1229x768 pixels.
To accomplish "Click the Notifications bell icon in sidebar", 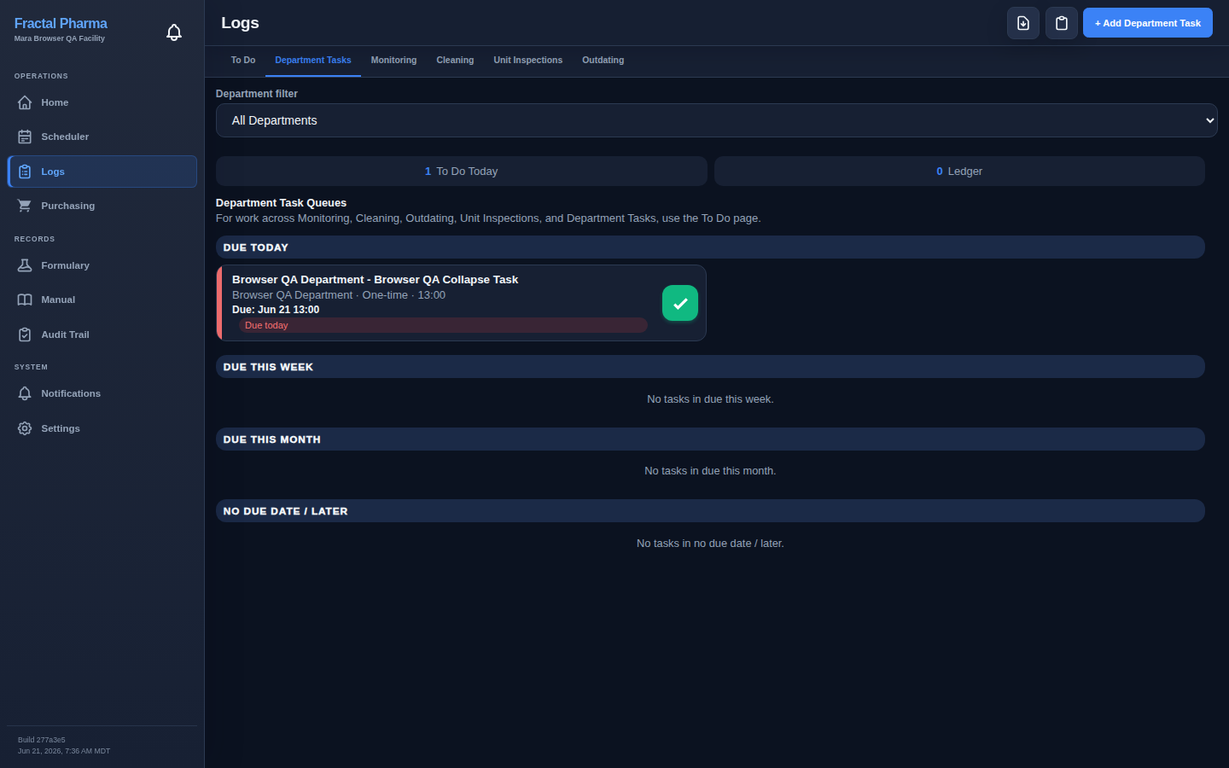I will [x=25, y=393].
